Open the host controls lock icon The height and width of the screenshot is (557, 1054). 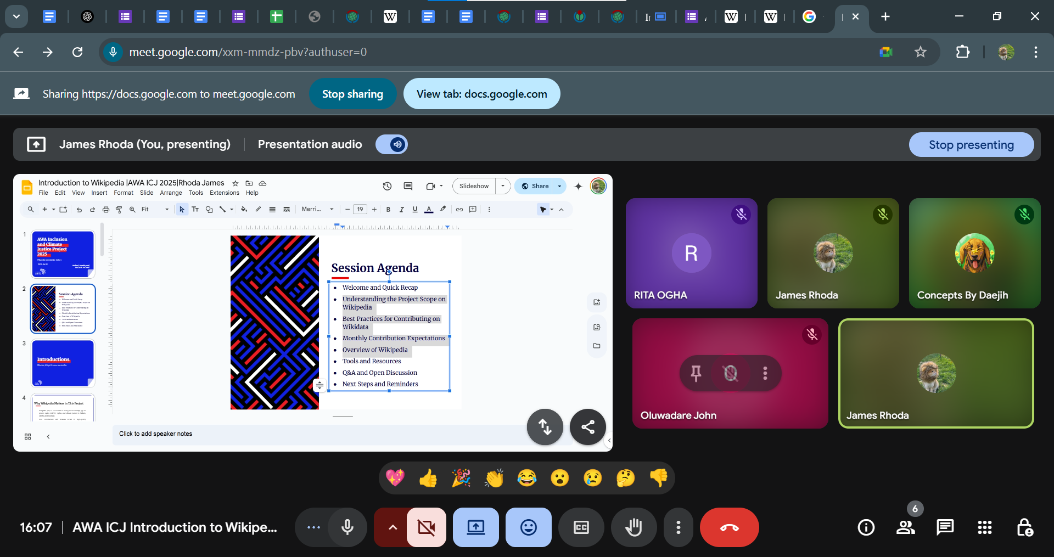[1024, 527]
